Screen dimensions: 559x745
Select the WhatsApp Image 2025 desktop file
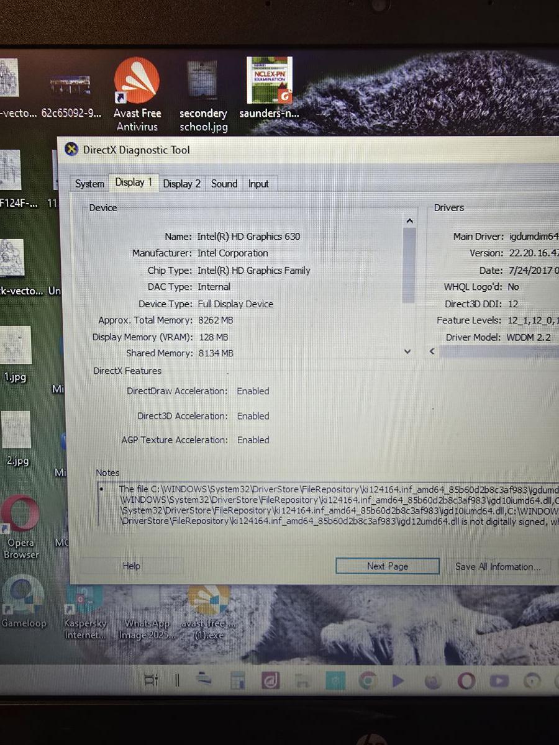[147, 612]
